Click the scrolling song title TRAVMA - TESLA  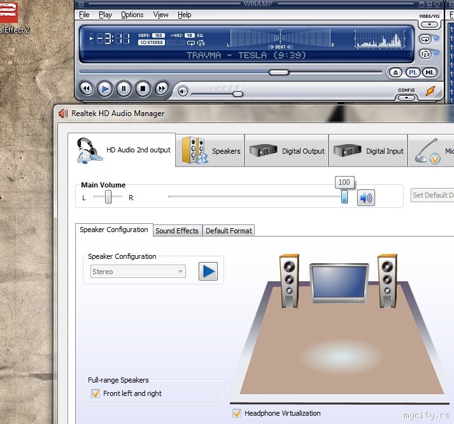click(x=246, y=55)
